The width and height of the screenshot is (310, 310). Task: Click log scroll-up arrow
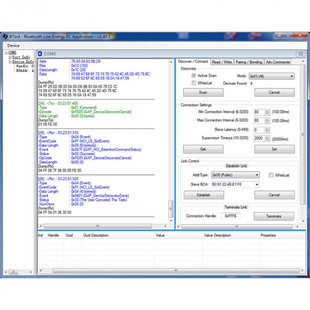pos(171,62)
